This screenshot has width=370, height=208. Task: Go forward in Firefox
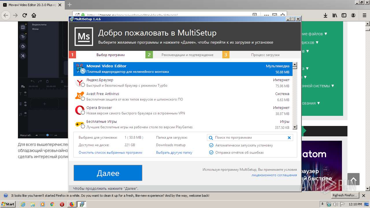pyautogui.click(x=15, y=15)
